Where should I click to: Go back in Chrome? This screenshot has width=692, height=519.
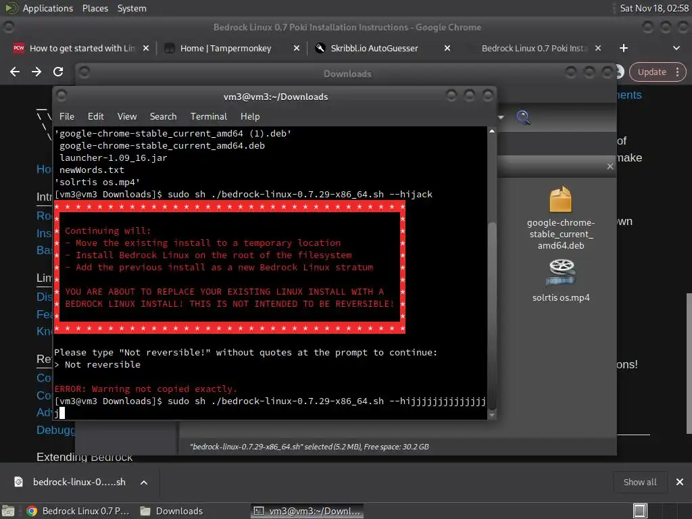[x=15, y=72]
